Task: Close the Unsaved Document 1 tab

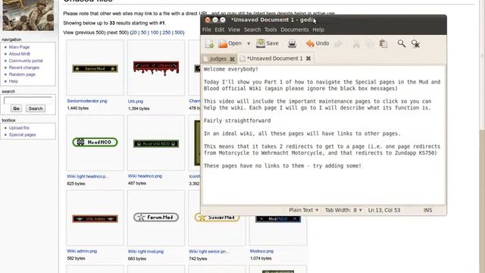Action: [308, 58]
